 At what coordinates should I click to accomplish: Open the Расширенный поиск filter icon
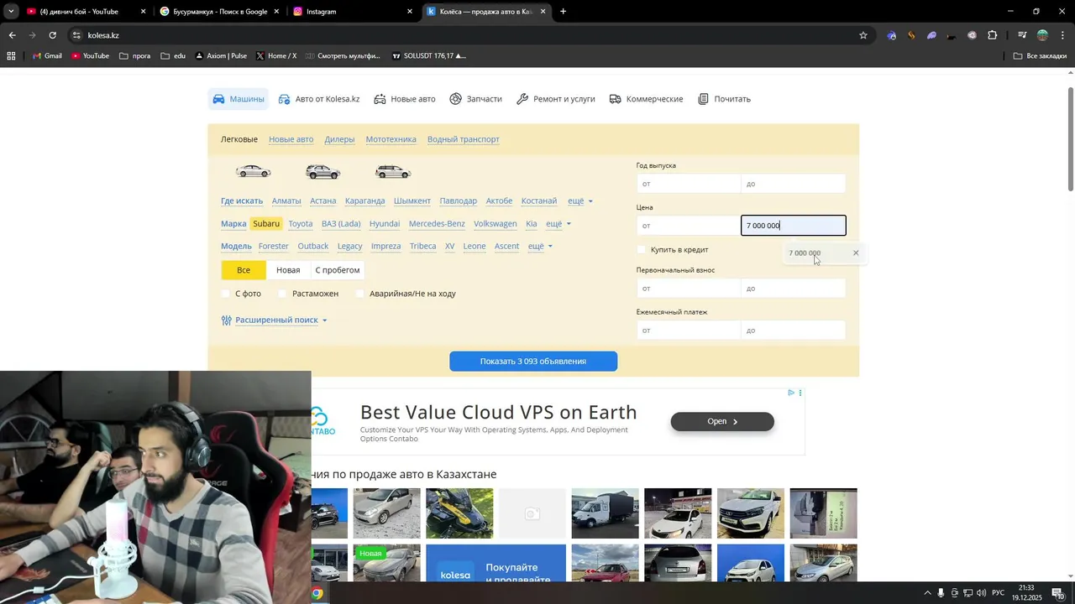226,320
